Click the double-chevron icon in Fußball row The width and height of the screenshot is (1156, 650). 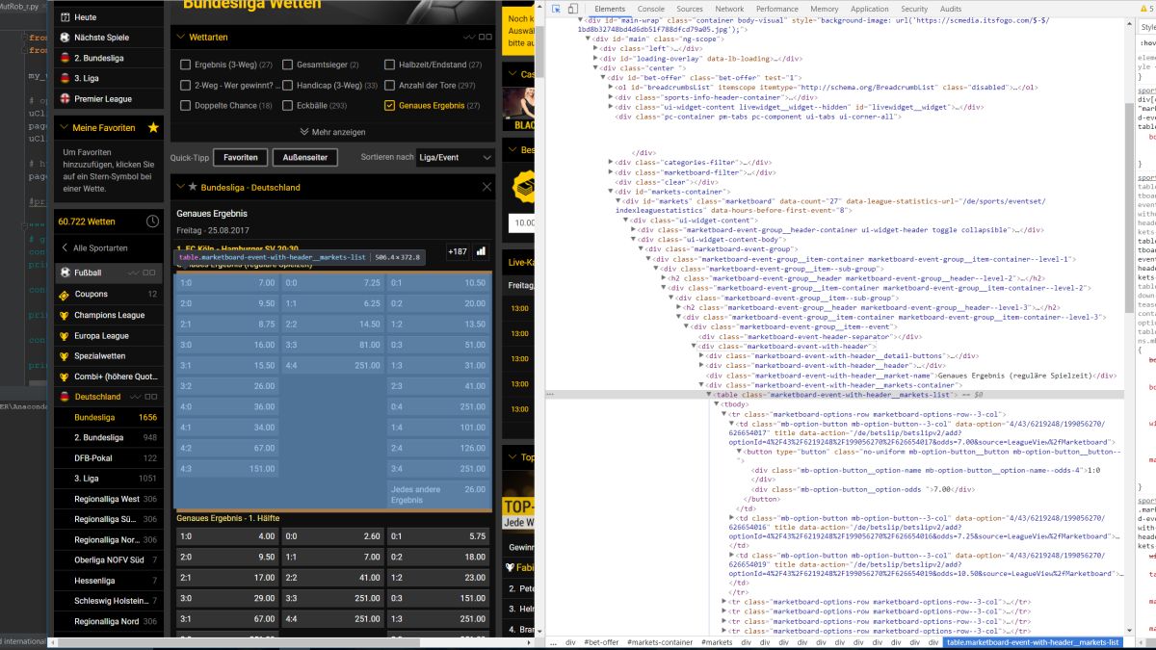click(135, 273)
